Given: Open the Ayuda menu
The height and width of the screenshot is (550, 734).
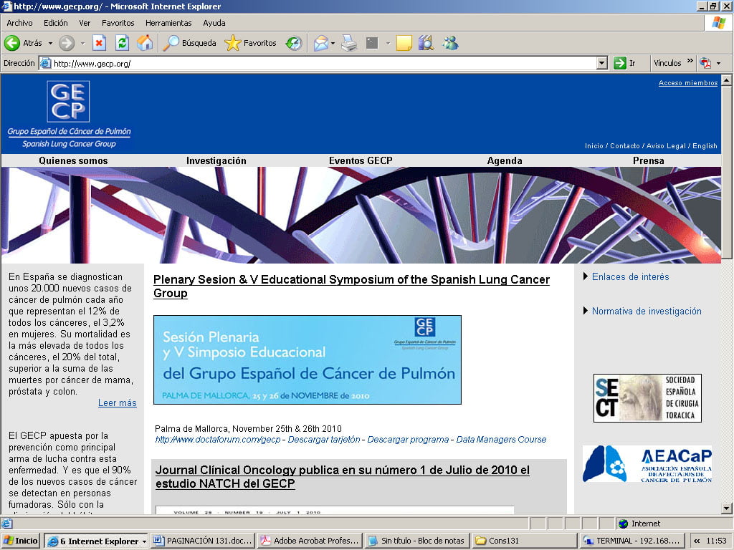Looking at the screenshot, I should (x=214, y=23).
